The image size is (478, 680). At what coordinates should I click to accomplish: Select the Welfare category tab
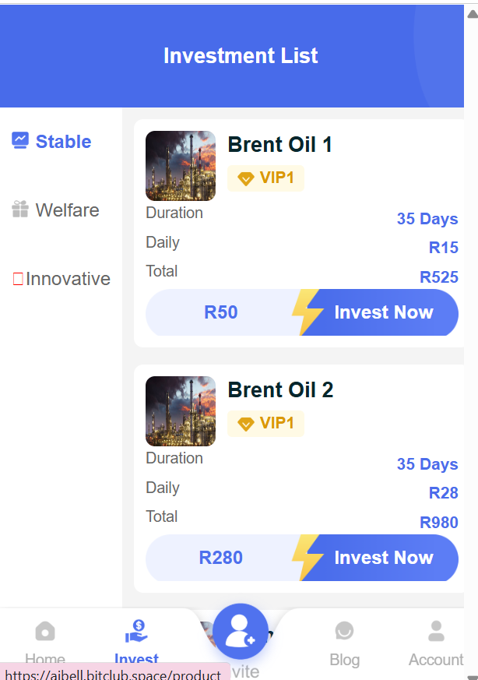tap(67, 210)
